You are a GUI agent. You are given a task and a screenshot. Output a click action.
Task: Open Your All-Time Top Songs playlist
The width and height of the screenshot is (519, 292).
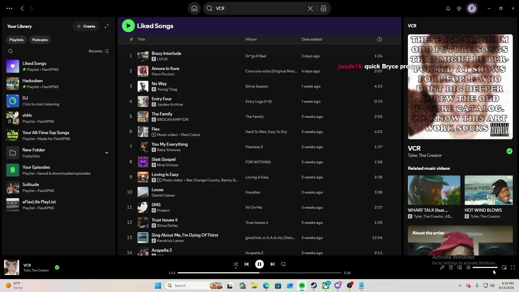(x=58, y=135)
